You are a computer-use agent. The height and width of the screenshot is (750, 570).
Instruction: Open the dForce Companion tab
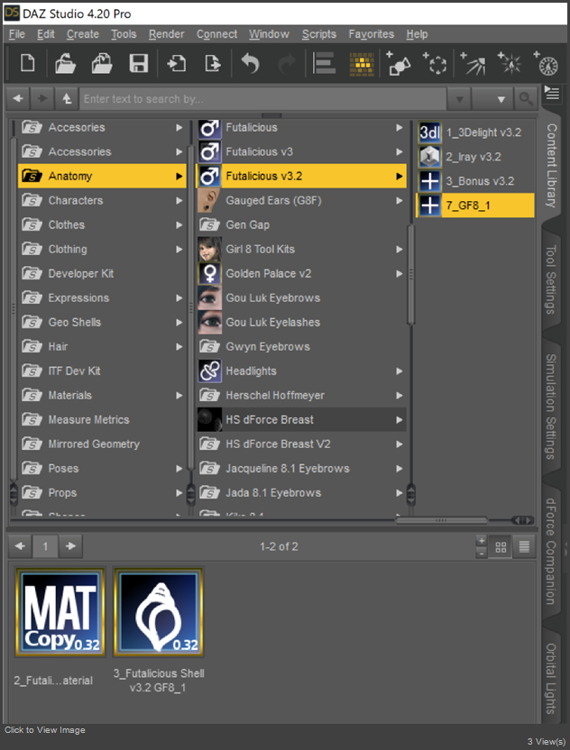point(551,551)
